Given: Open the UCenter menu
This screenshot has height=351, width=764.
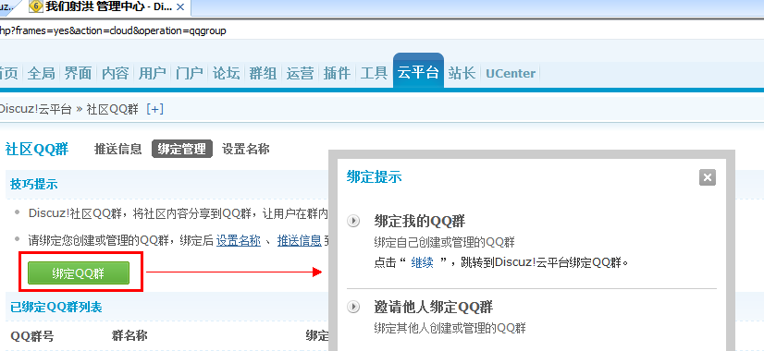Looking at the screenshot, I should pos(511,74).
